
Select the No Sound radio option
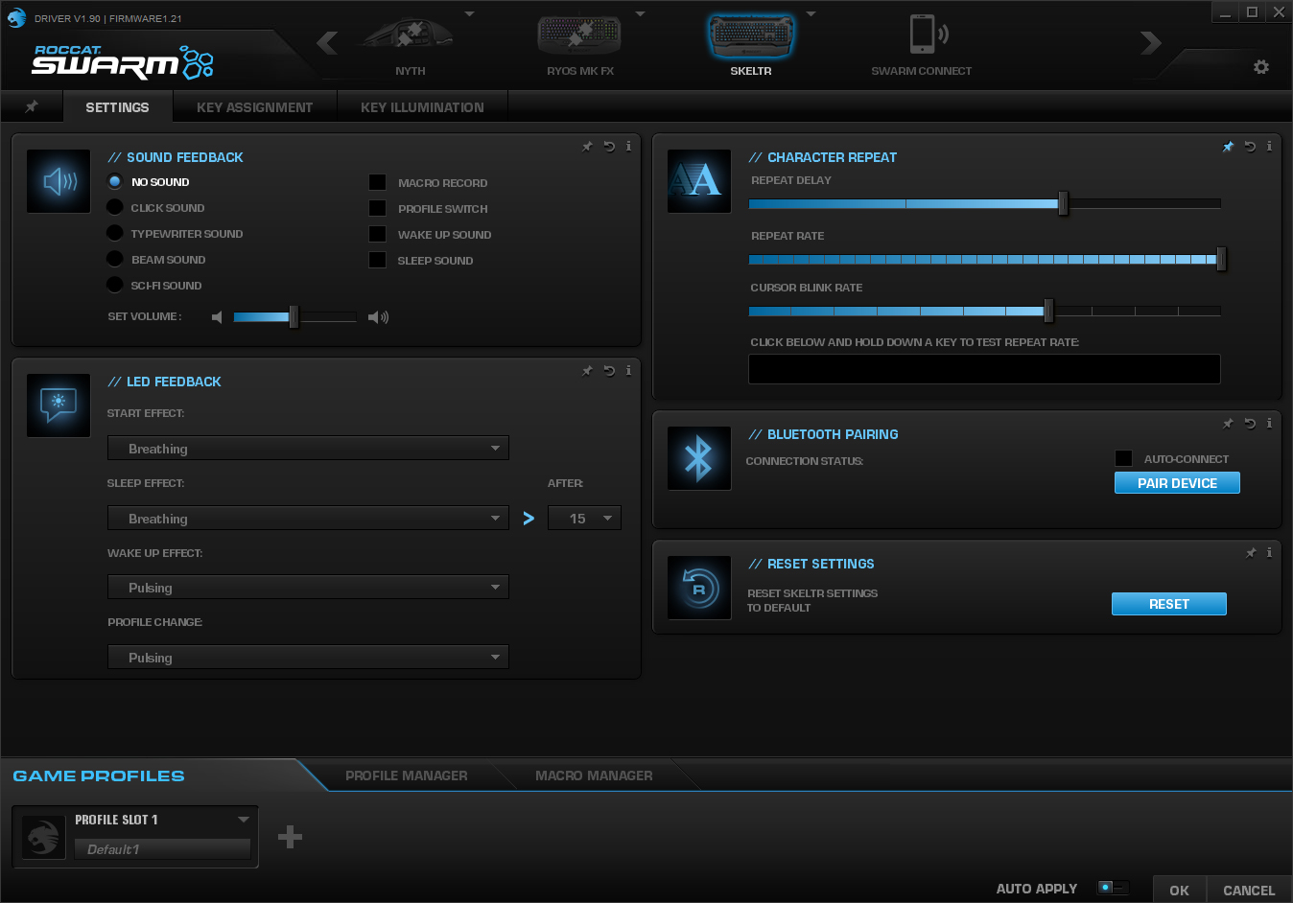coord(115,181)
